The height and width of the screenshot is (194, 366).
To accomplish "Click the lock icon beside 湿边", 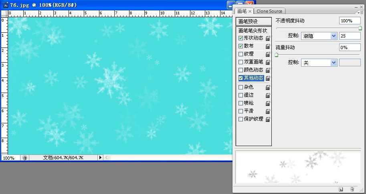I will click(268, 95).
